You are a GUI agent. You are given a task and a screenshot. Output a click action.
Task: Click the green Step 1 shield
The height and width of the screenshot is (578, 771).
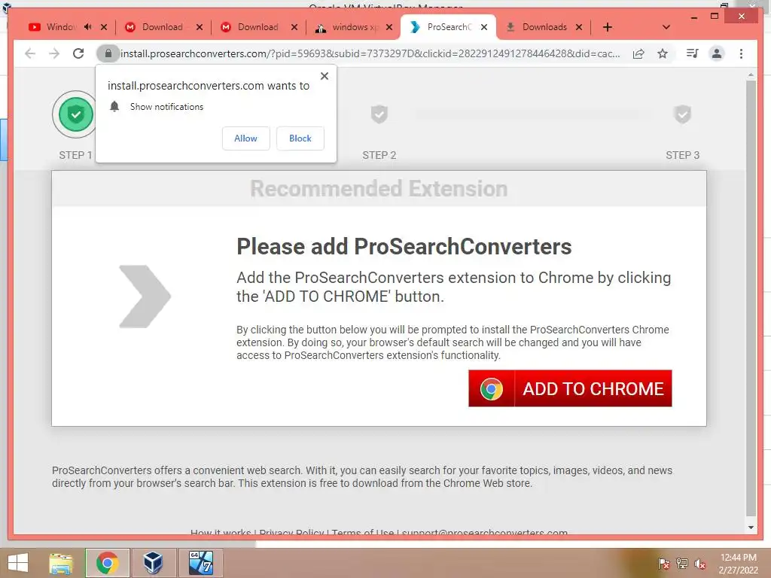76,114
